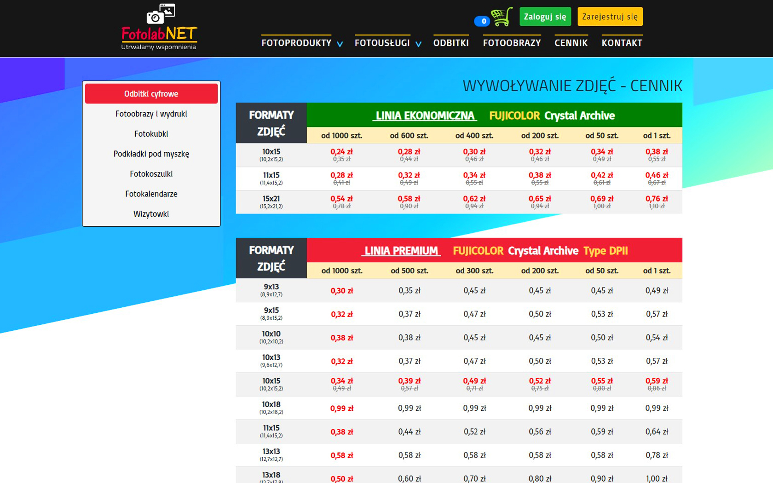The image size is (773, 483).
Task: Open the Fotokalendarze category
Action: click(151, 194)
